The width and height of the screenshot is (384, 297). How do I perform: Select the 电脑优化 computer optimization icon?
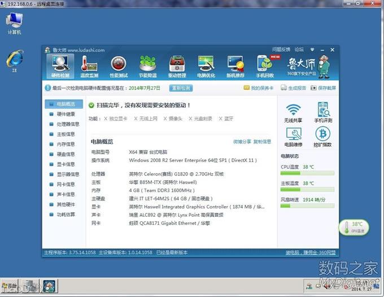coord(206,66)
